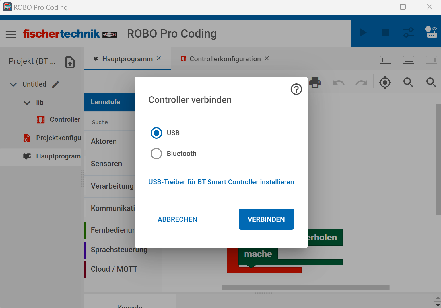Rename Untitled project with pencil icon

56,84
